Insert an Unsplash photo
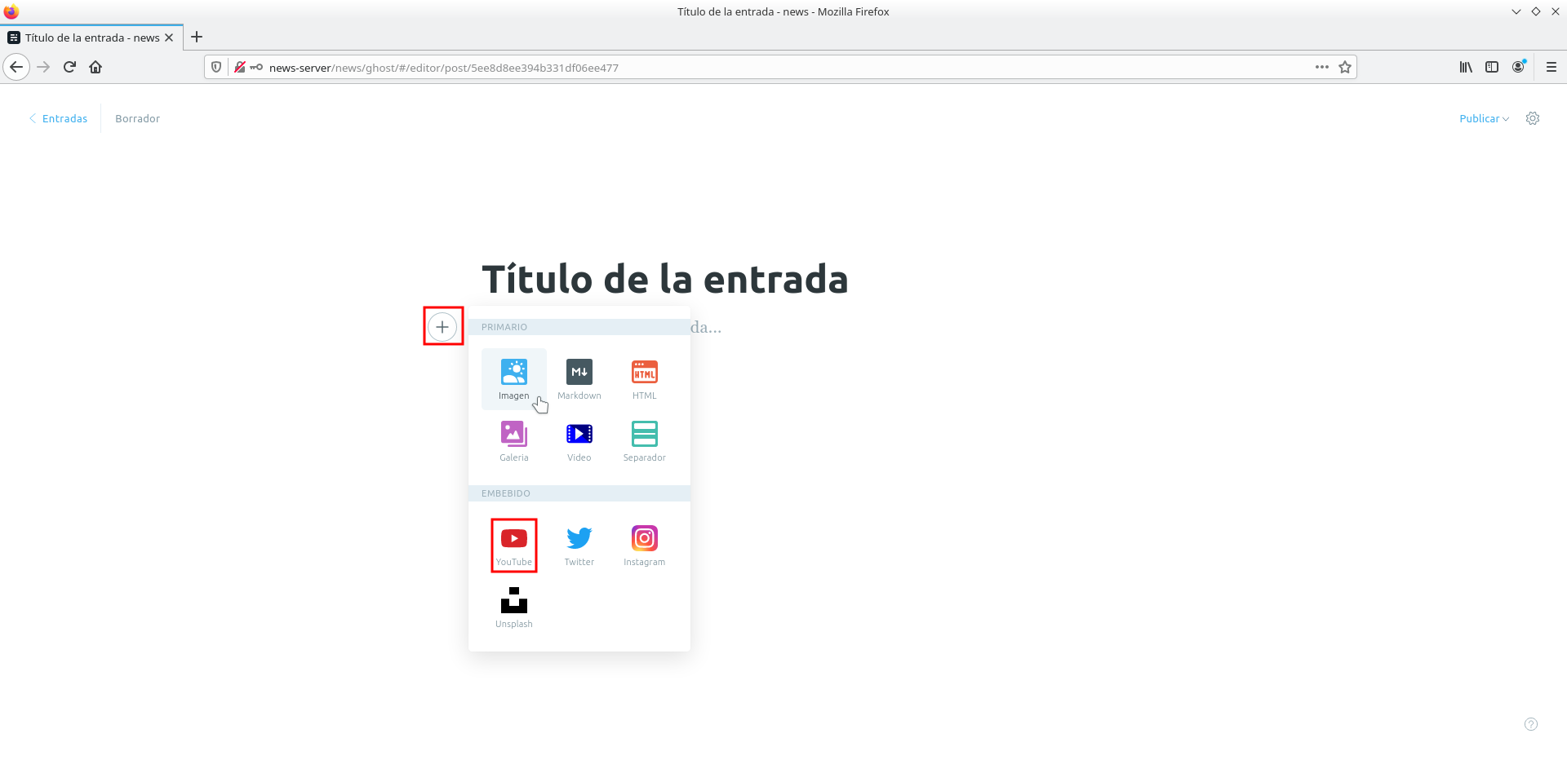1567x760 pixels. pos(513,607)
